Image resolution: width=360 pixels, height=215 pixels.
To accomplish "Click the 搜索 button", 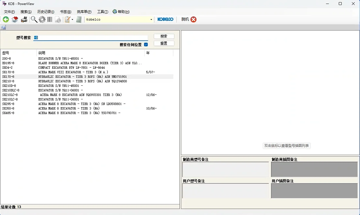I will pos(164,36).
